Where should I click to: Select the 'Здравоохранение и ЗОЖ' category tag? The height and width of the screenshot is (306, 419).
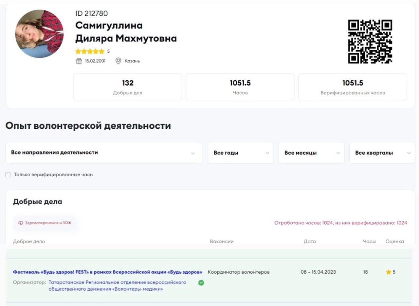tap(45, 223)
